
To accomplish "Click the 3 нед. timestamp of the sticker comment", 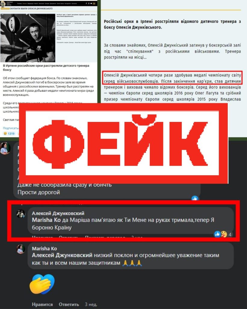I will click(91, 304).
